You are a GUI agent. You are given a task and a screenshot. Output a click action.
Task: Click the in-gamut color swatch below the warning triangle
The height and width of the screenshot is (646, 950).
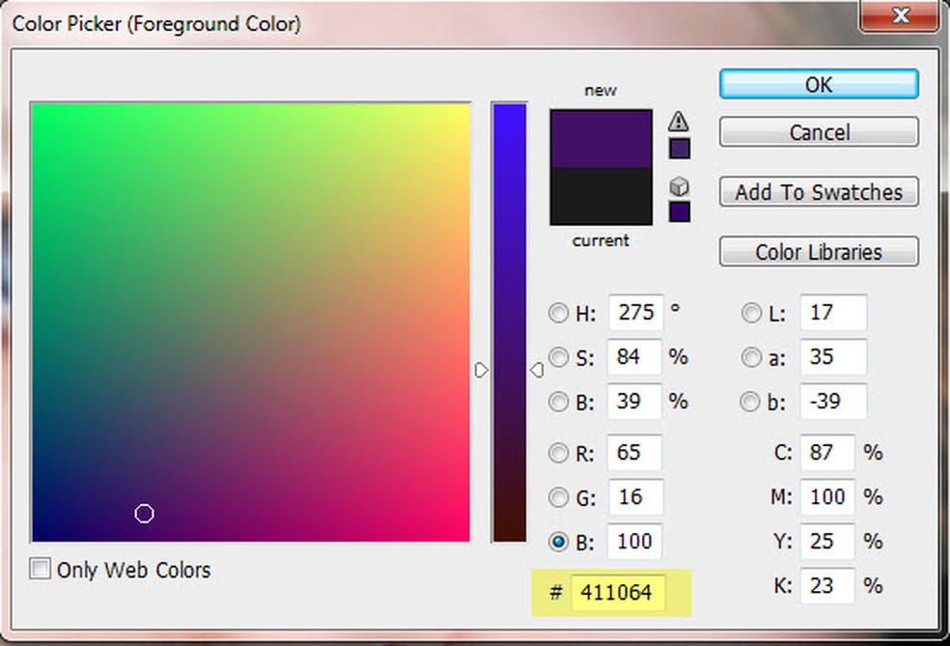point(680,149)
